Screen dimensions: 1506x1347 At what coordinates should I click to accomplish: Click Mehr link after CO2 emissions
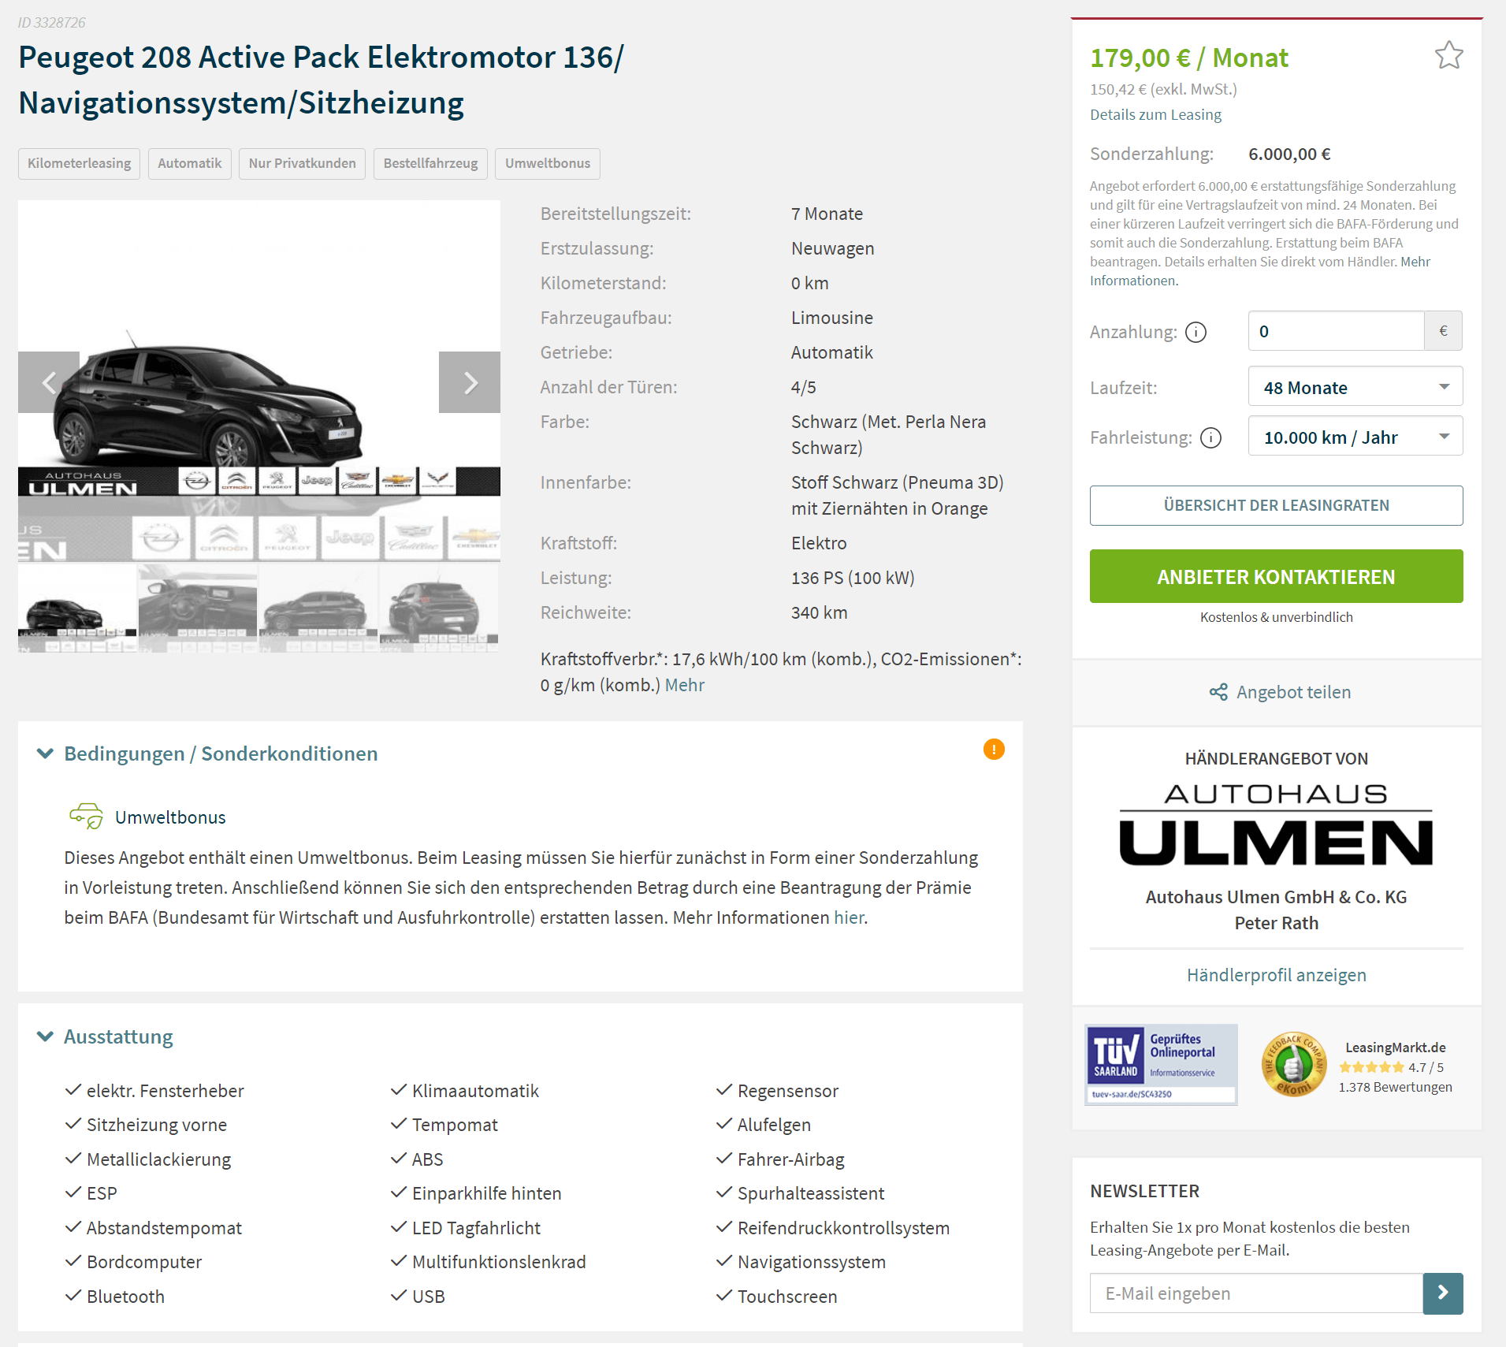[x=684, y=685]
